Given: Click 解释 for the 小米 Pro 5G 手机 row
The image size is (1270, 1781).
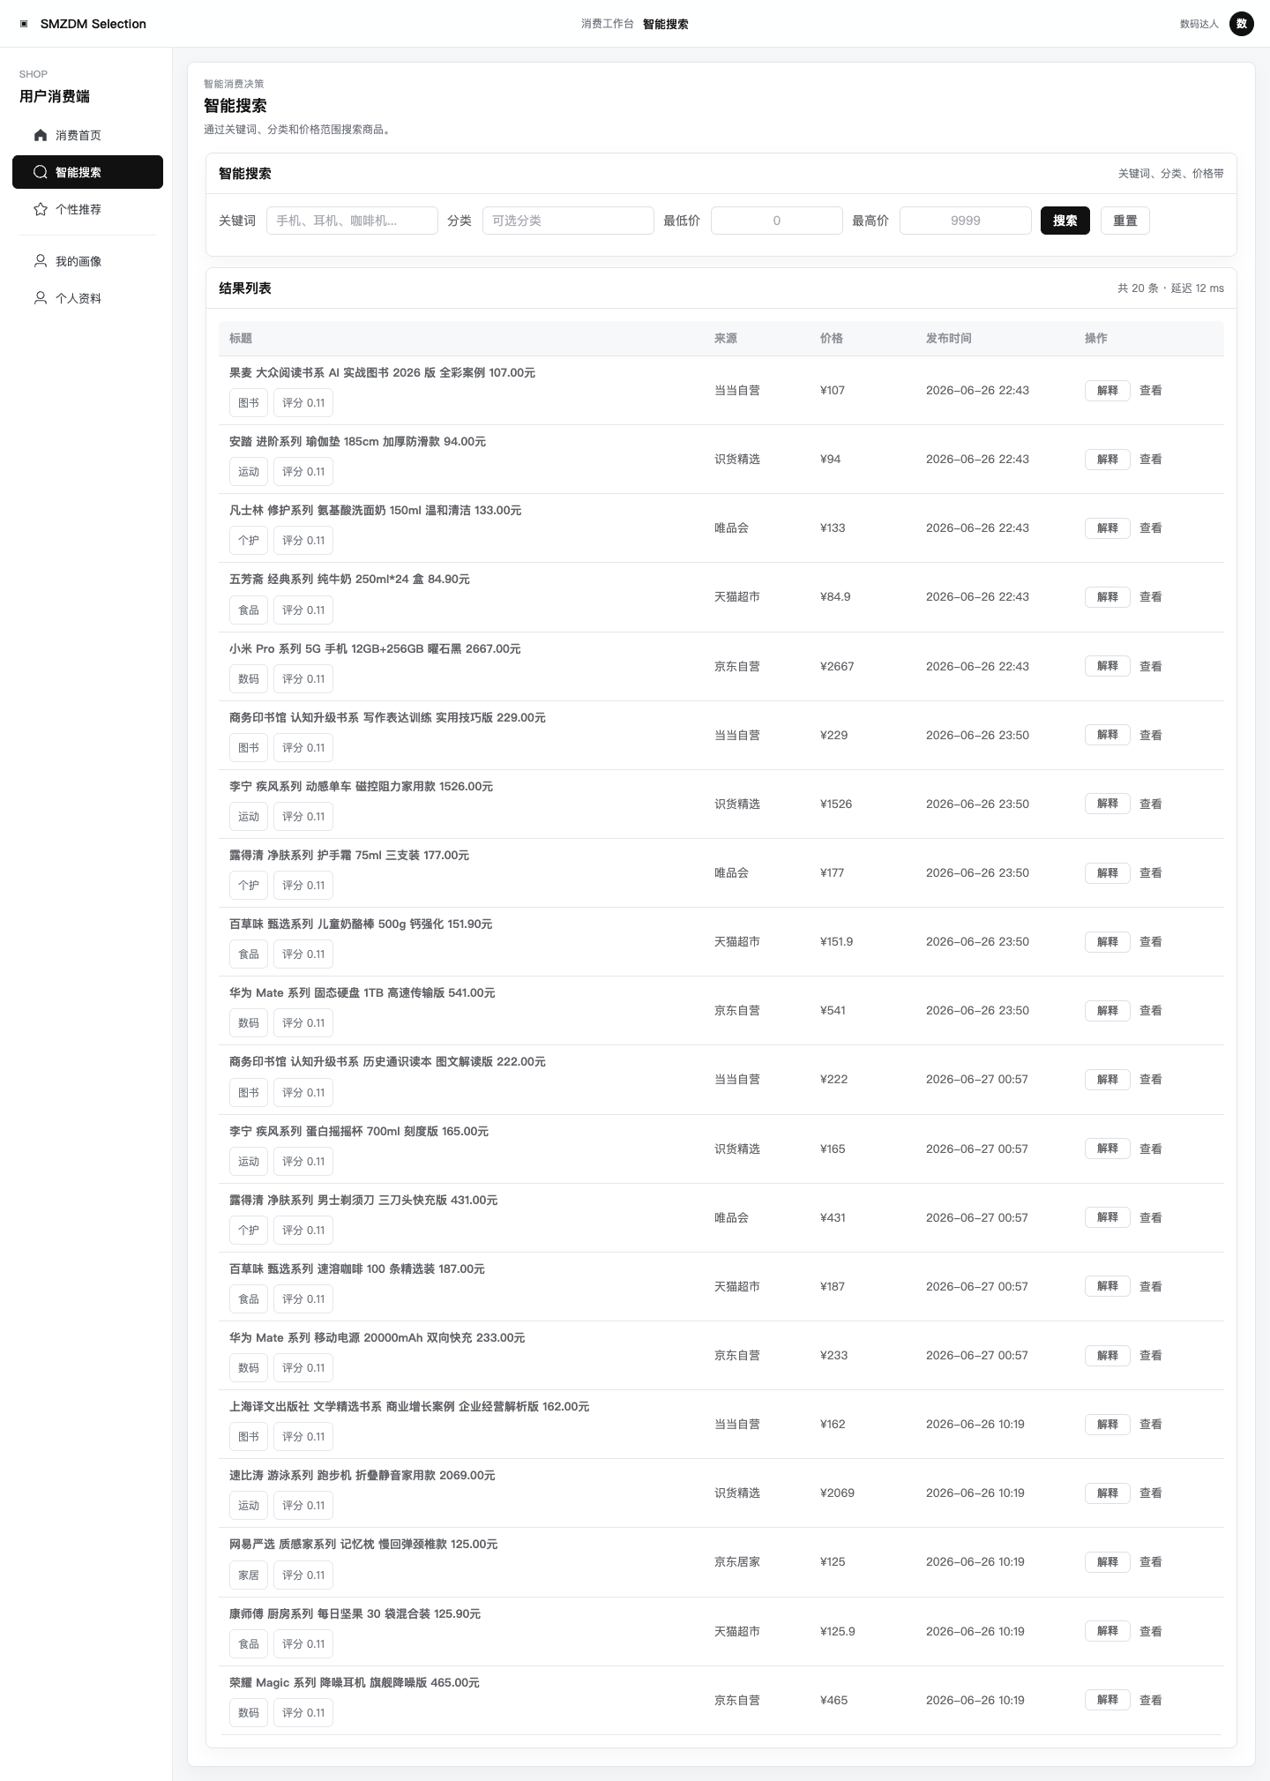Looking at the screenshot, I should tap(1108, 666).
